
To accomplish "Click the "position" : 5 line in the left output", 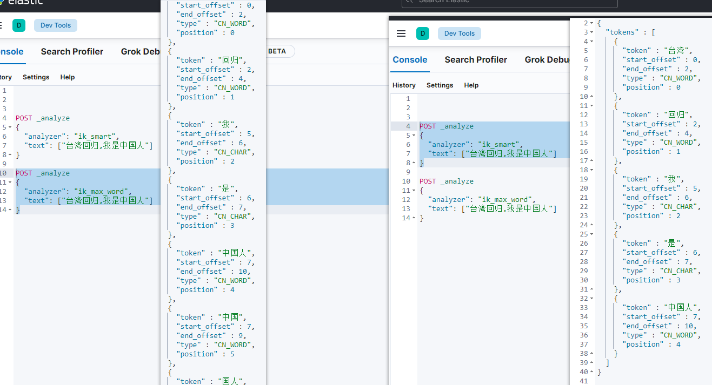I will tap(205, 354).
